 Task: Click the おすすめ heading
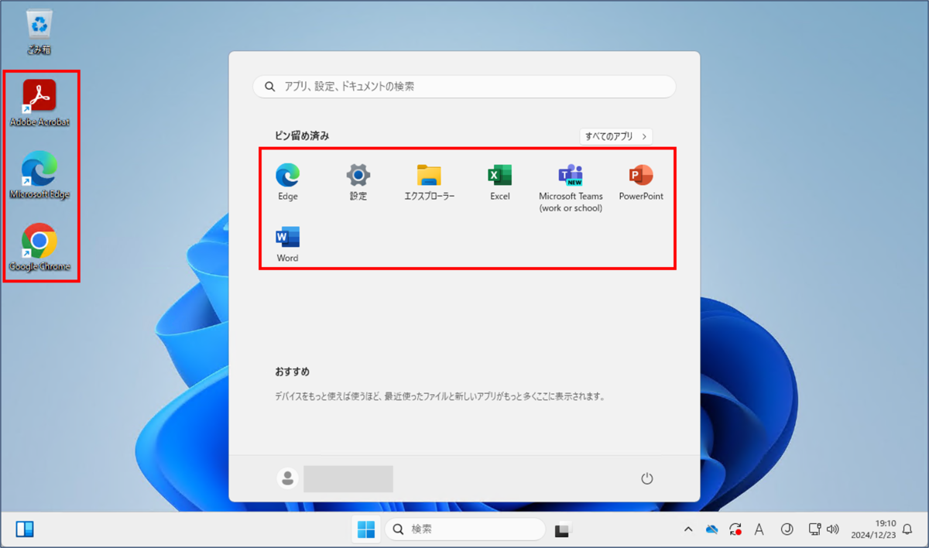(x=292, y=372)
